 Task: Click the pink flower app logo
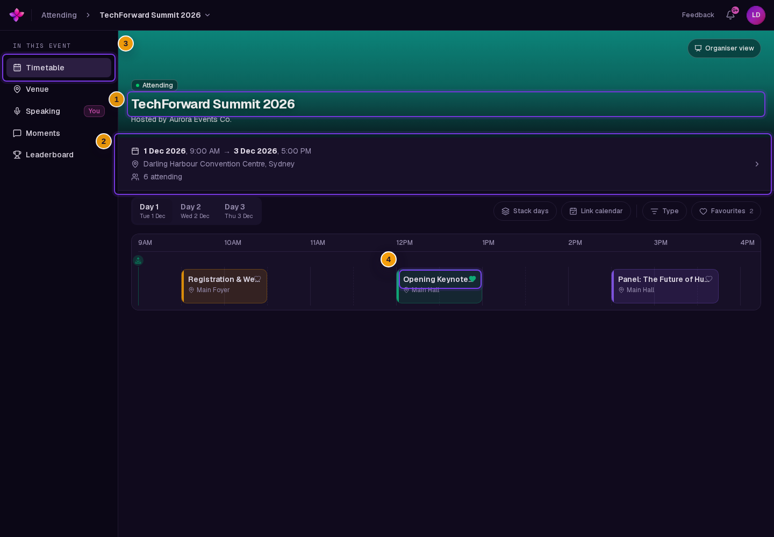click(x=17, y=15)
